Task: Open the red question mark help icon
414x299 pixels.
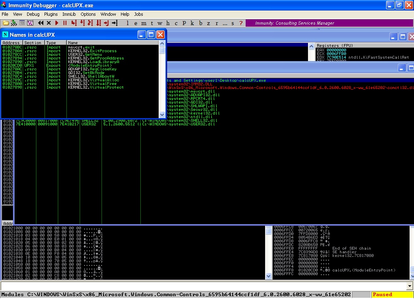Action: click(241, 23)
